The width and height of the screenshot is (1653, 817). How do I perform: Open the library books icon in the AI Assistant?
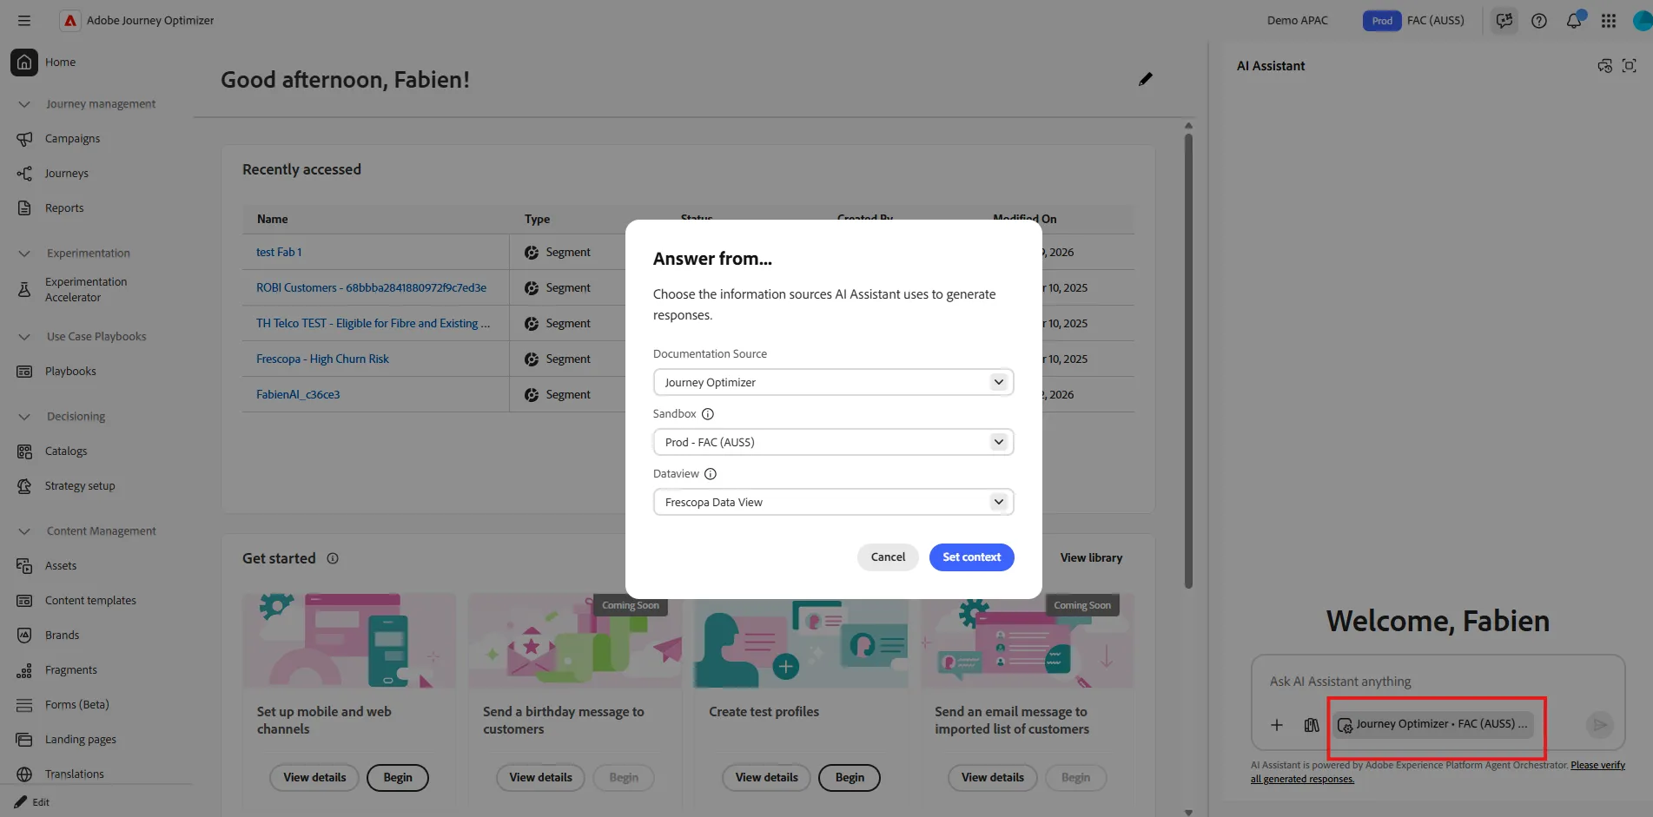[1312, 725]
